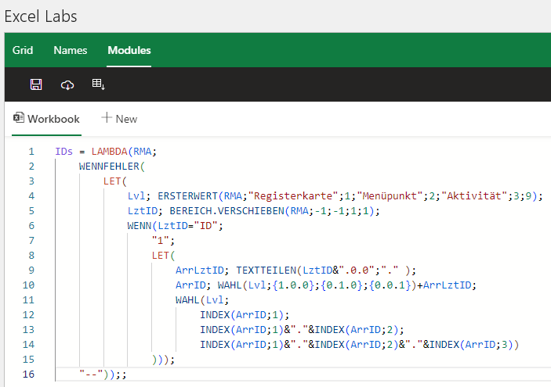The image size is (551, 387).
Task: Click line number 14 in the gutter
Action: tap(28, 345)
